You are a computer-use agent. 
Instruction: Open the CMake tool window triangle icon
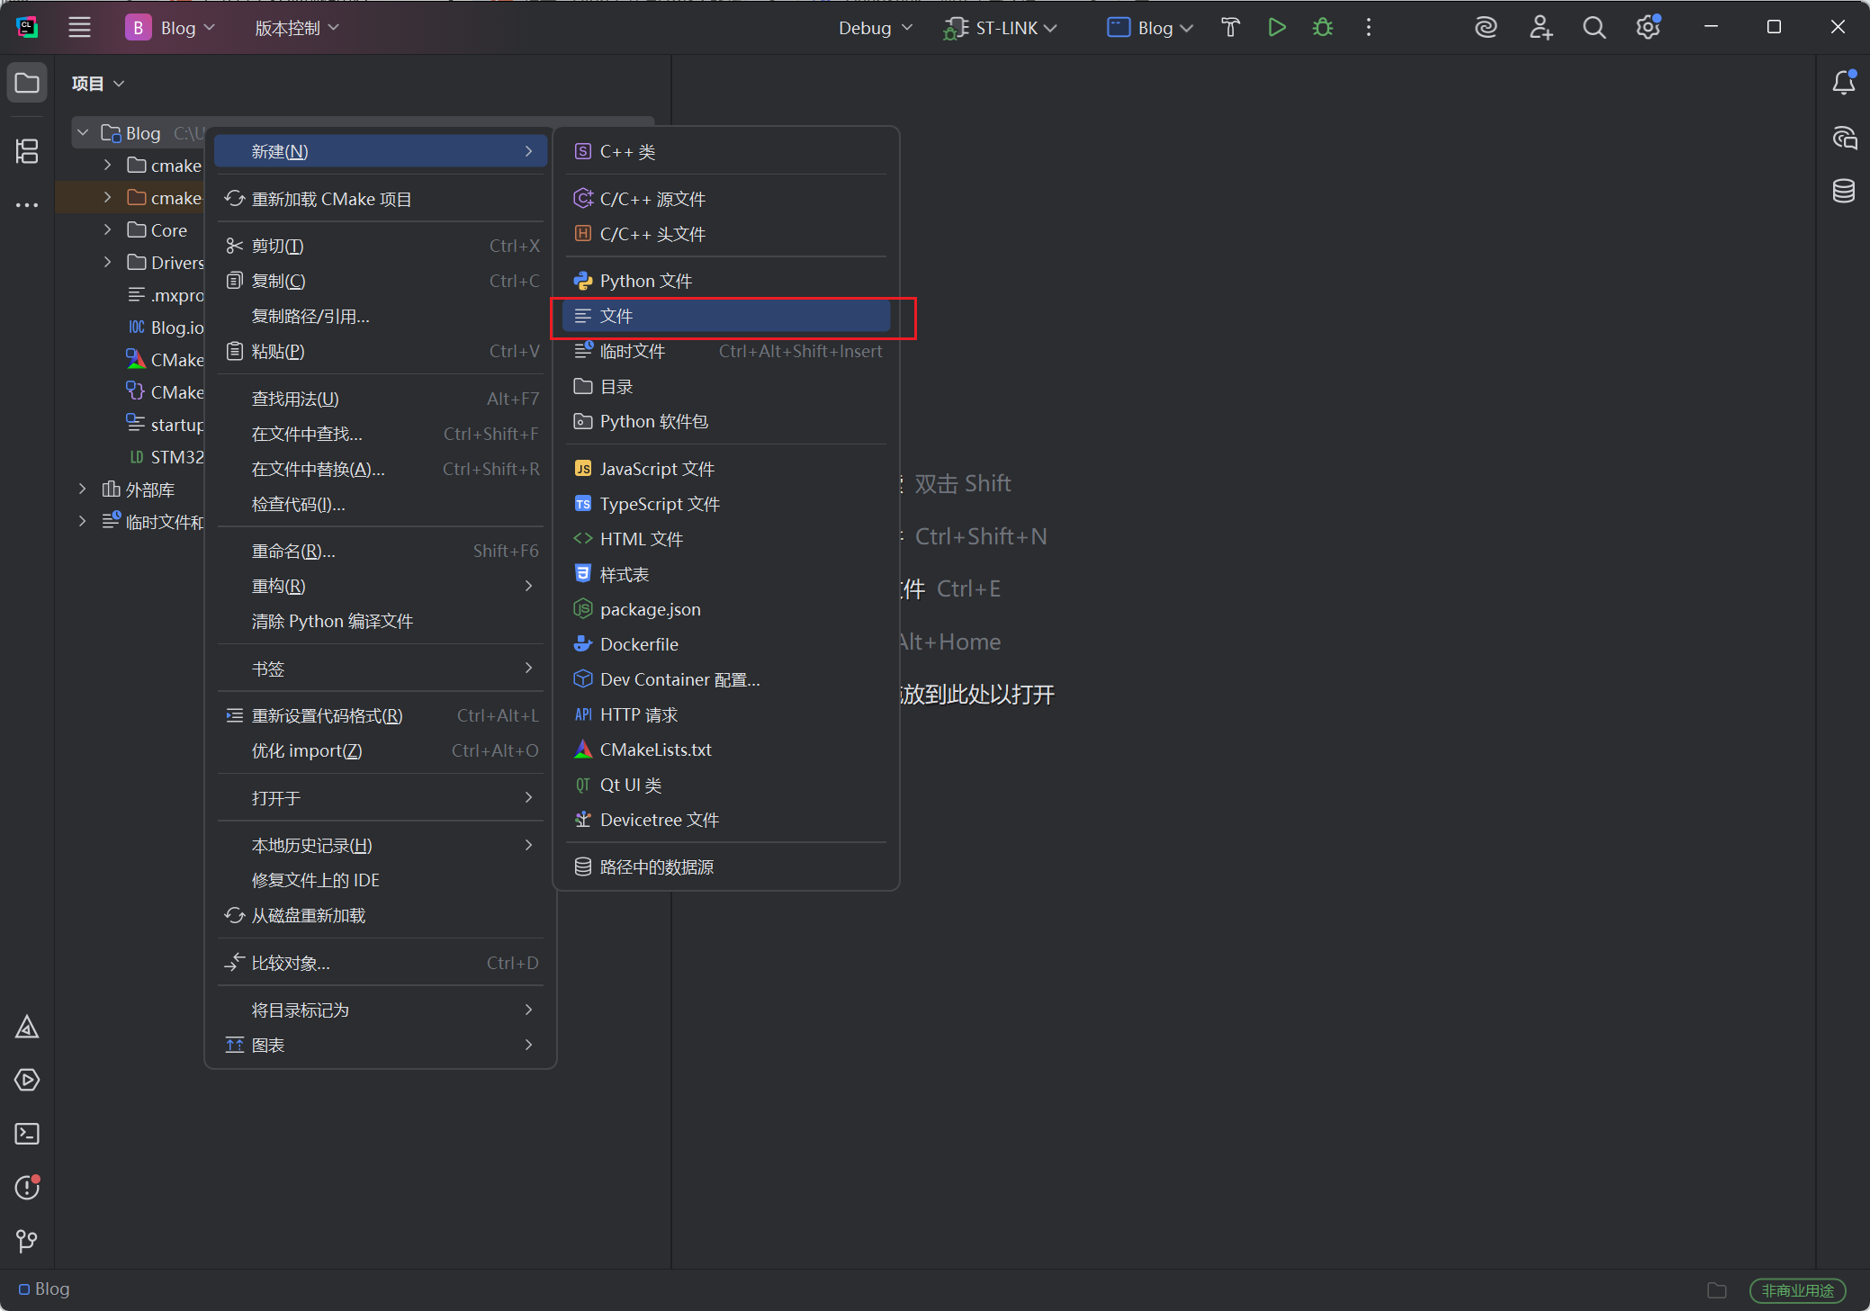click(x=27, y=1027)
